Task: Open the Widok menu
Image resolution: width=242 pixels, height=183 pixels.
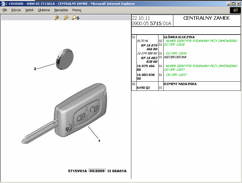Action: click(29, 10)
